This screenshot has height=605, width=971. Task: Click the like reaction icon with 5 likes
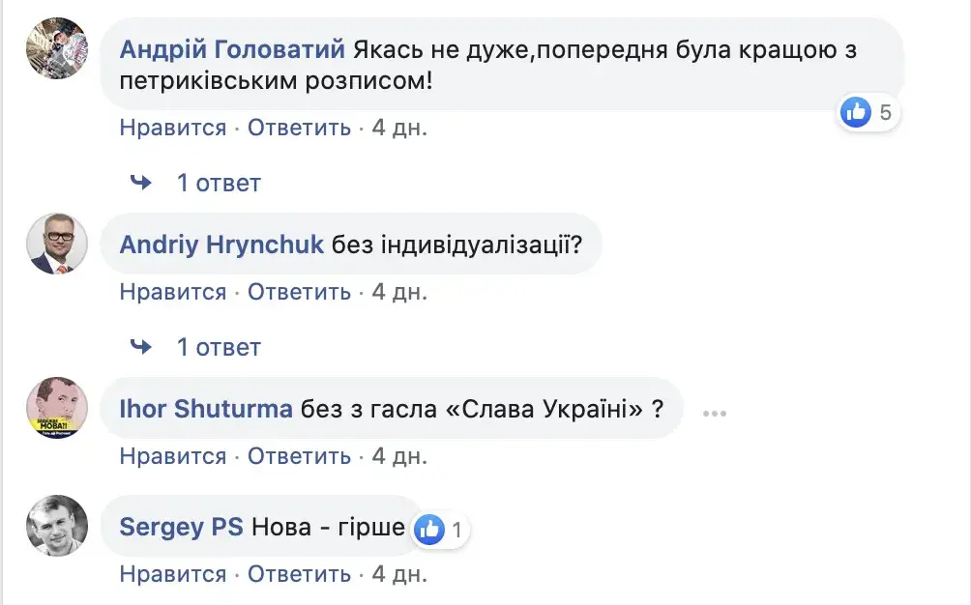coord(856,113)
